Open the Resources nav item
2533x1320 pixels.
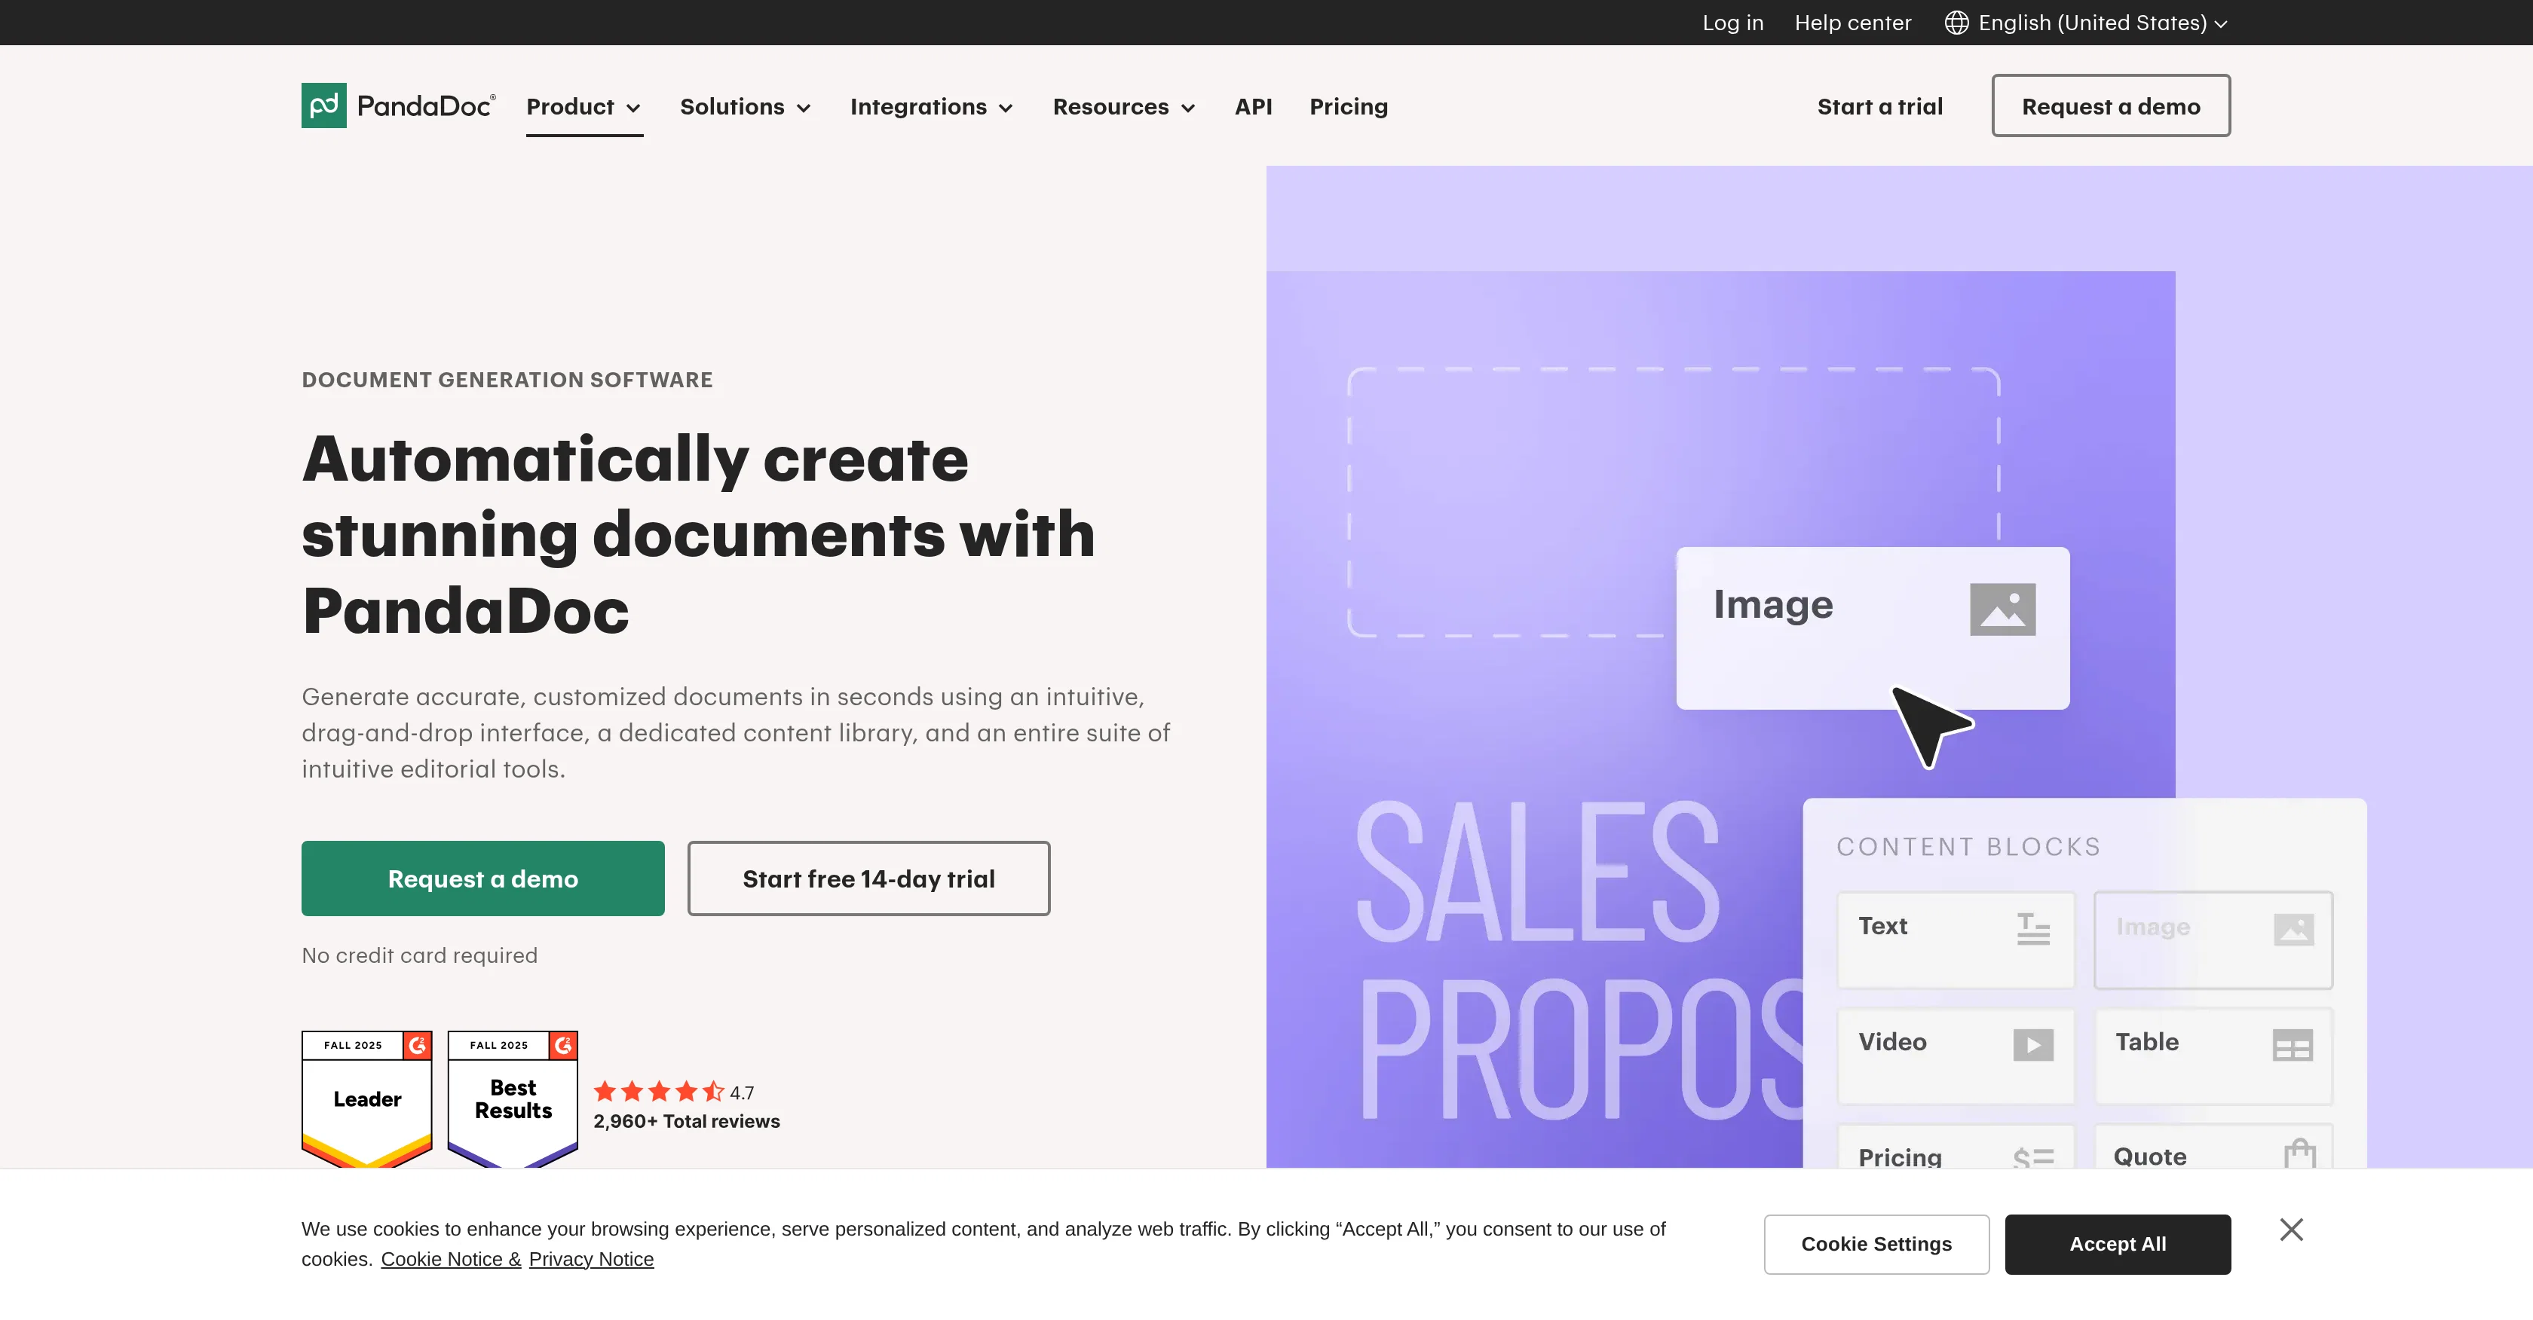tap(1124, 106)
